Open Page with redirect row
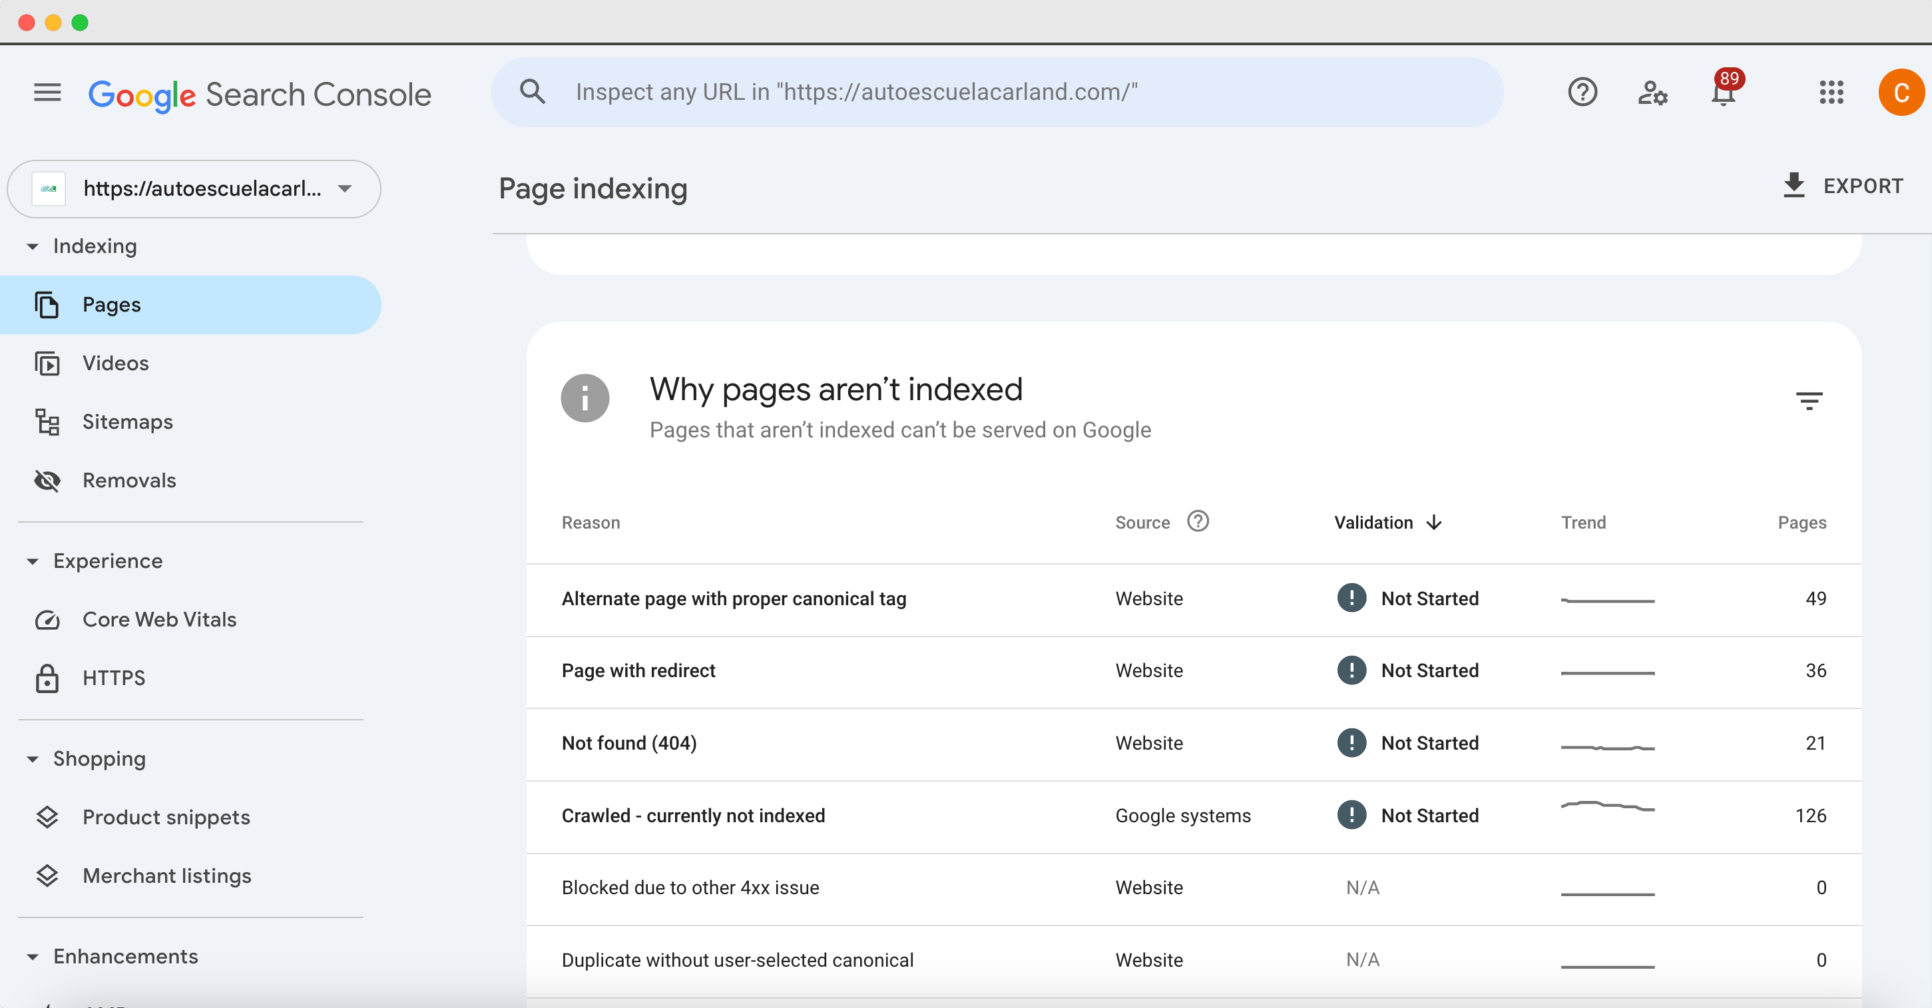This screenshot has width=1932, height=1008. 1194,671
